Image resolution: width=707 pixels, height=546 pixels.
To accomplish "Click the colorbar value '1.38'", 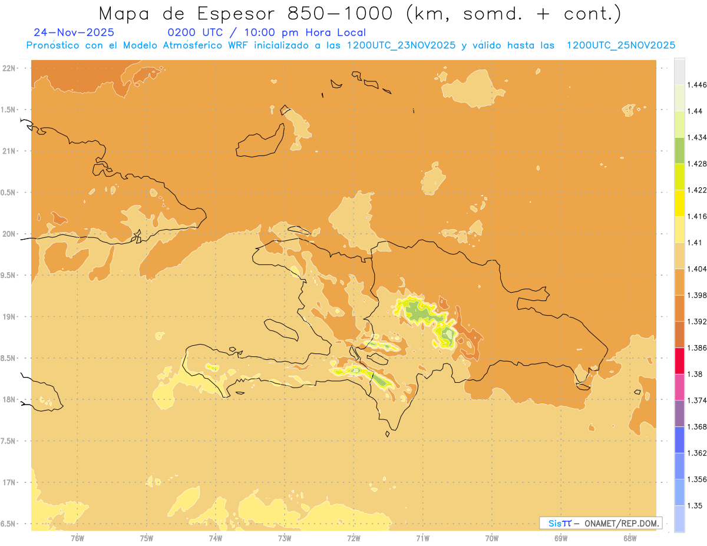I will [695, 374].
